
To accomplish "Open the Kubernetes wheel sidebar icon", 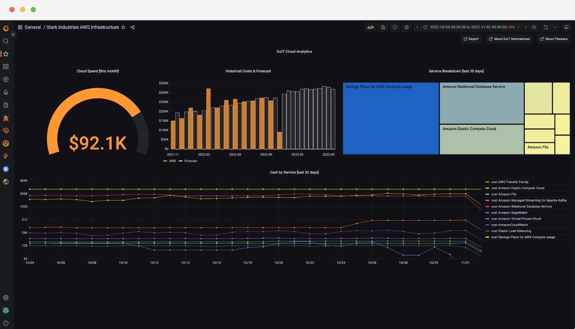I will (6, 169).
